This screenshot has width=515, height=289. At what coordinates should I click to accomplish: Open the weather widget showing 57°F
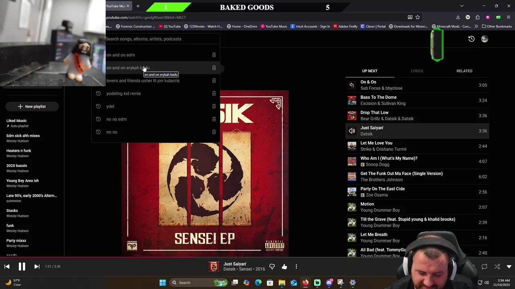click(13, 283)
